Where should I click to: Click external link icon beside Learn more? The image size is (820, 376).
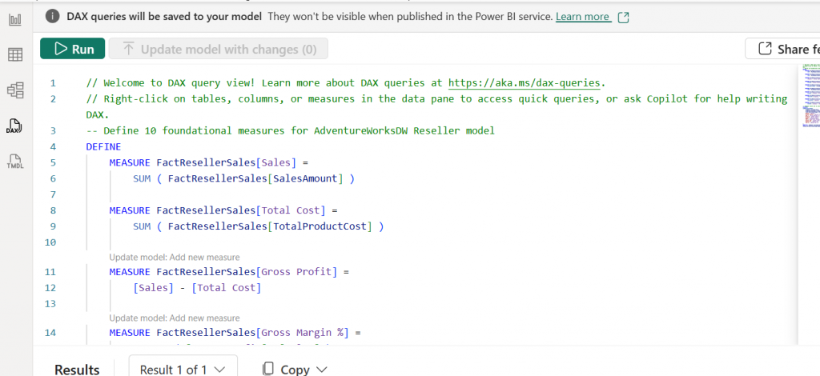(x=623, y=17)
